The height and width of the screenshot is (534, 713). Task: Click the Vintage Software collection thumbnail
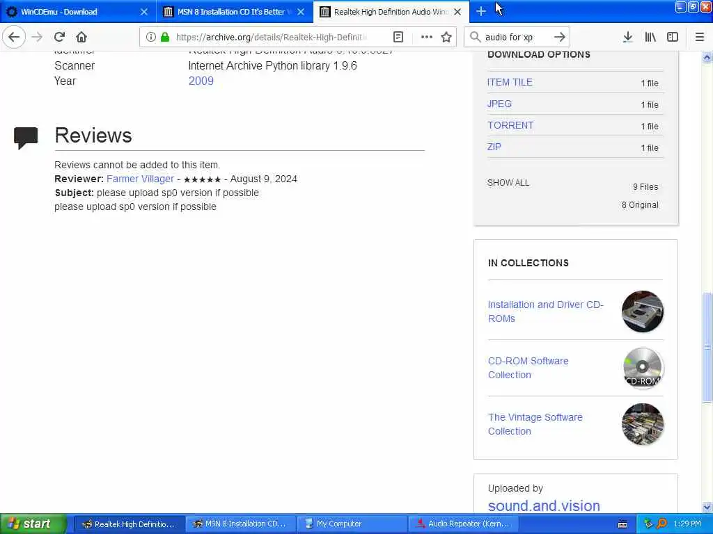pos(643,424)
